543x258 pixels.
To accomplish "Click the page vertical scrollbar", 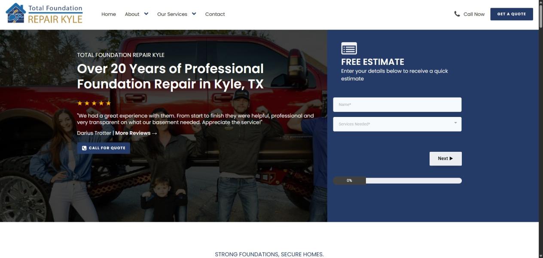I will 541,129.
